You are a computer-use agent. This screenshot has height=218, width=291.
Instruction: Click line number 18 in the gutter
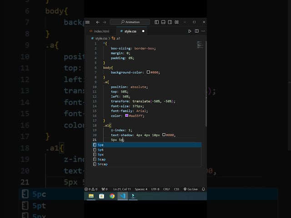click(95, 125)
